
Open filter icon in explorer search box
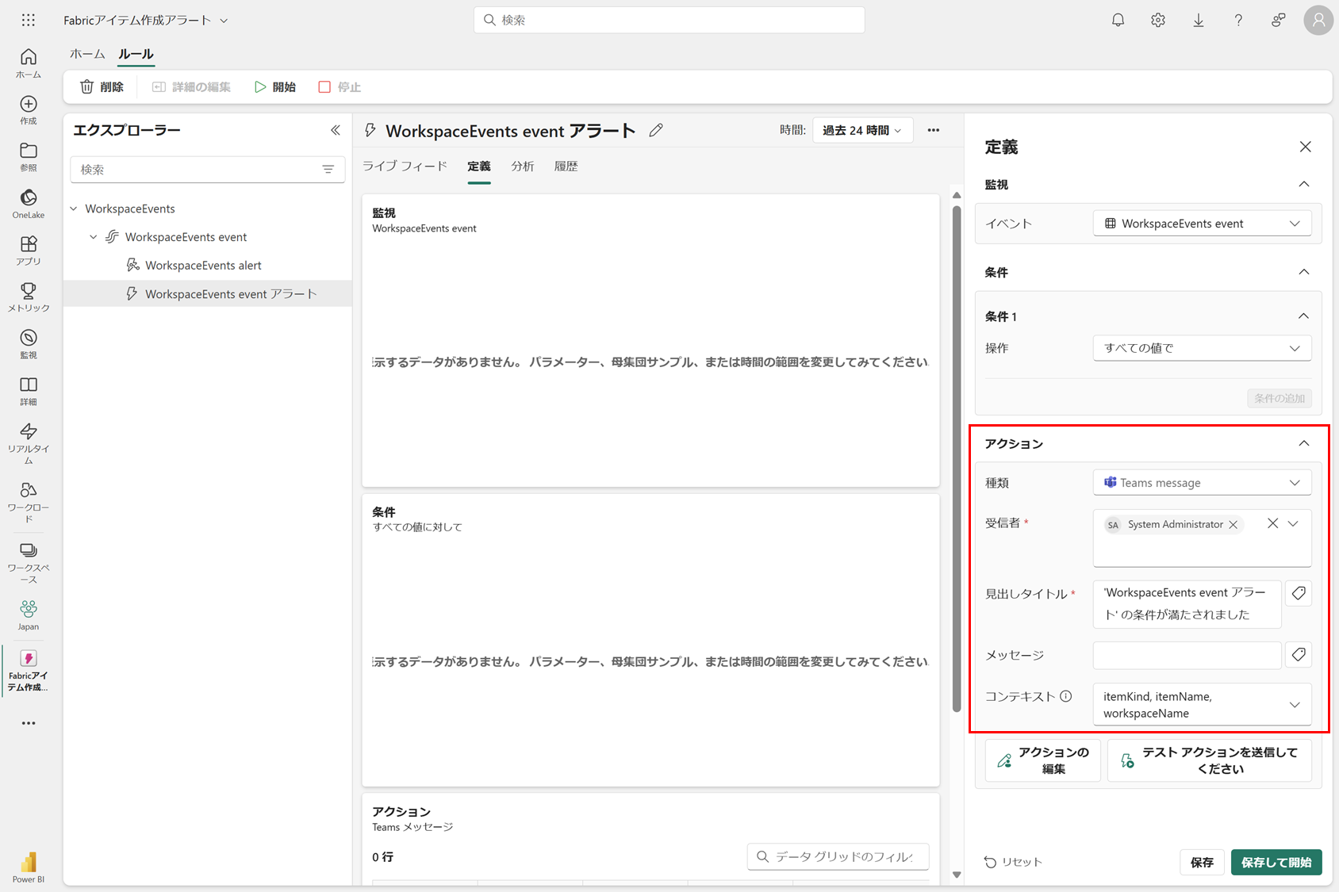click(x=328, y=170)
